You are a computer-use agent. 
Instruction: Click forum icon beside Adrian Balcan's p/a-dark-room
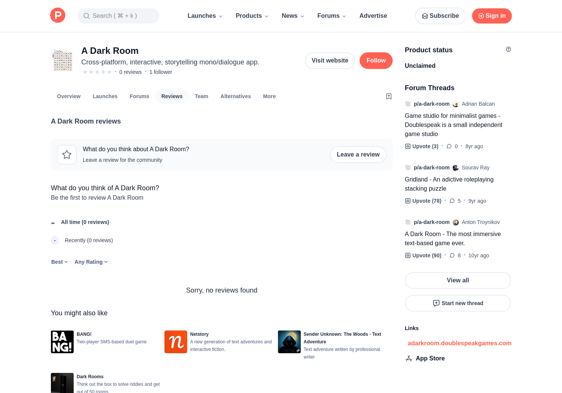408,104
